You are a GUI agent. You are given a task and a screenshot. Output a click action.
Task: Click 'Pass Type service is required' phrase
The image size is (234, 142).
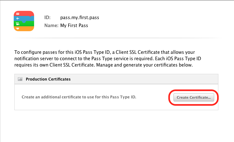point(122,59)
